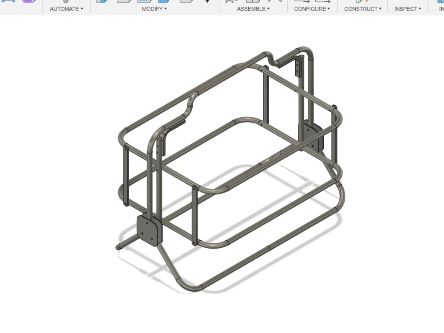Expand the CONFIGURE toolbar menu
The image size is (444, 333).
(312, 9)
